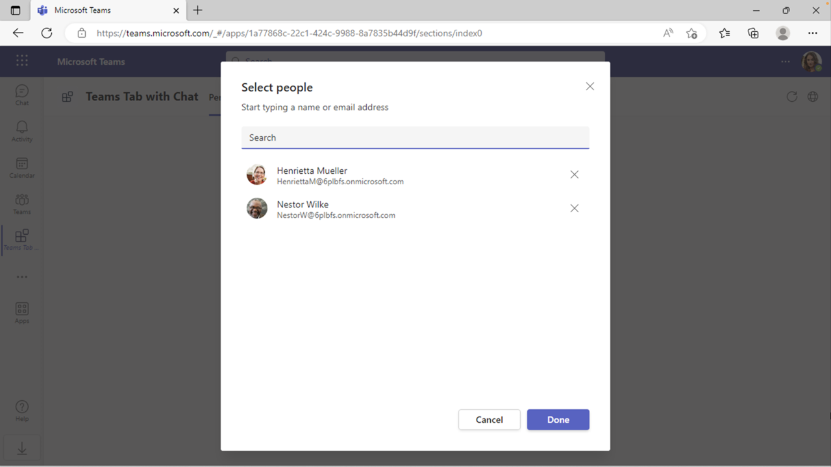Screen dimensions: 831x467
Task: Open browser Collections
Action: [x=753, y=33]
